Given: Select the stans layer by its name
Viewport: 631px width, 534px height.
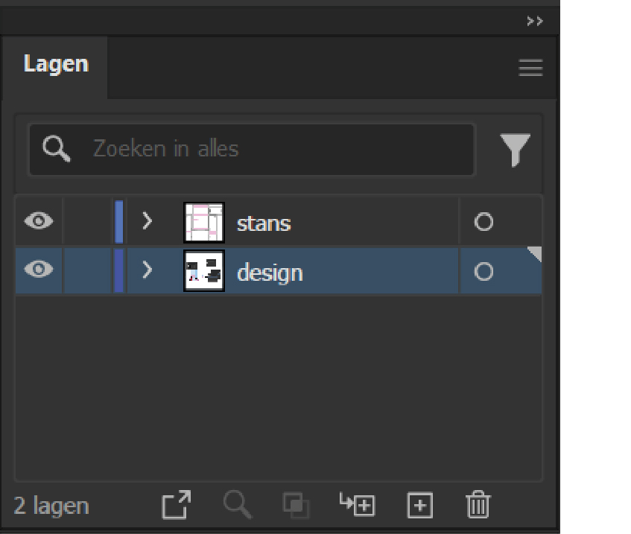Looking at the screenshot, I should [x=264, y=223].
